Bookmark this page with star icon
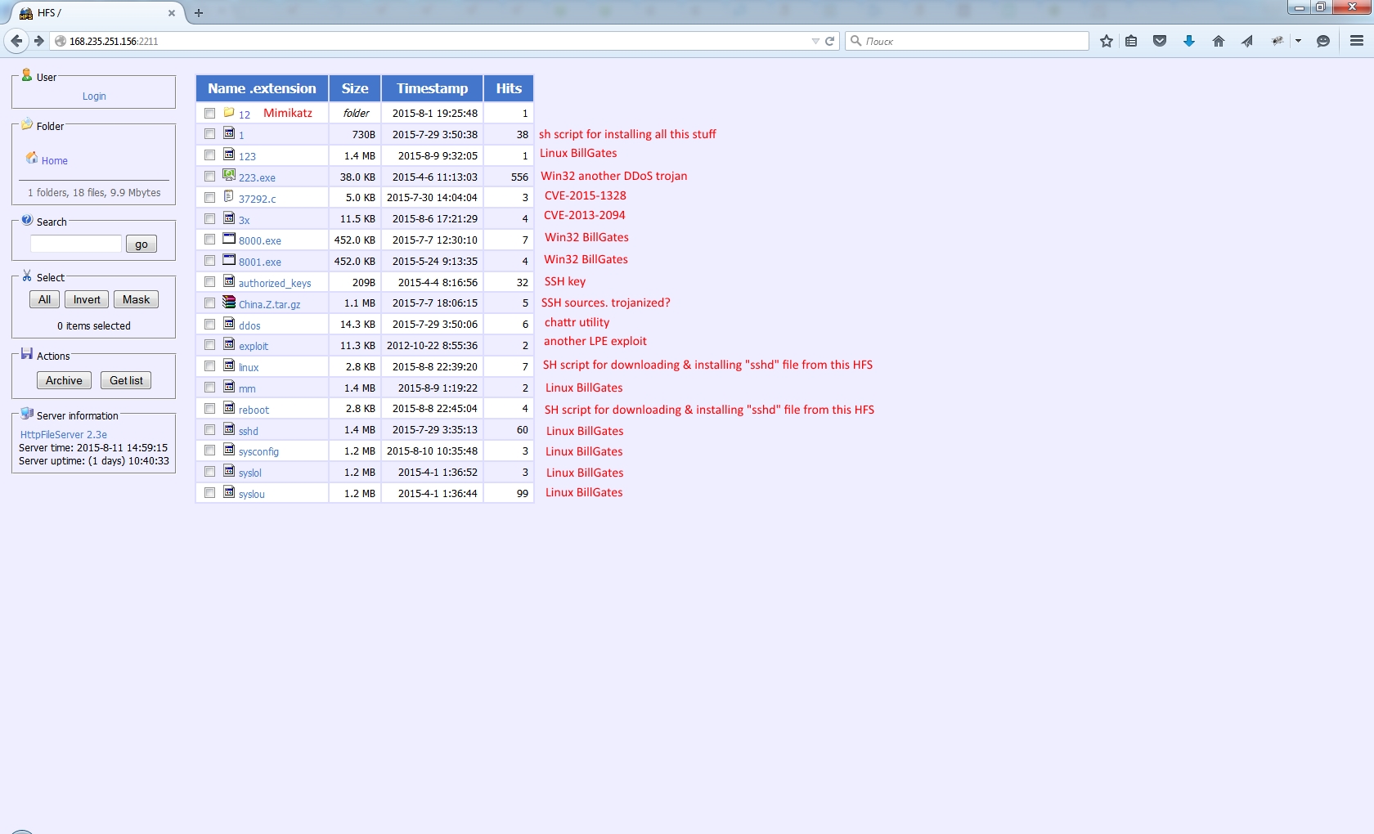This screenshot has height=834, width=1374. tap(1106, 41)
